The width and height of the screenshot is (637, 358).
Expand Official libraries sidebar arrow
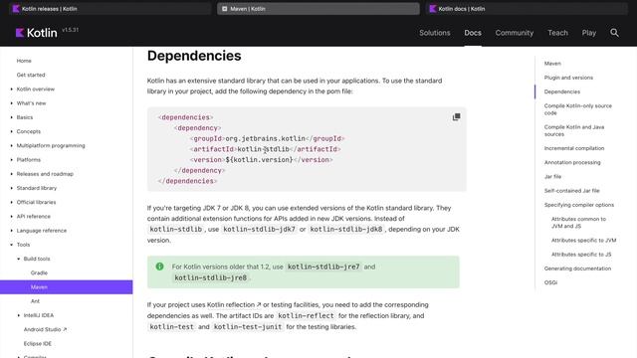[x=11, y=202]
